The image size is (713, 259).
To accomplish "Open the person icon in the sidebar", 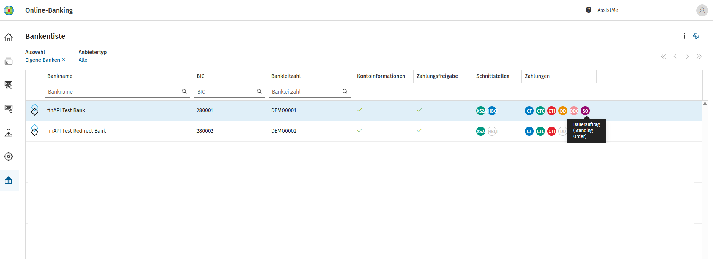I will tap(9, 133).
